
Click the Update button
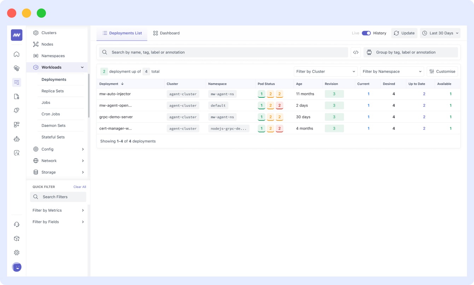(x=404, y=33)
